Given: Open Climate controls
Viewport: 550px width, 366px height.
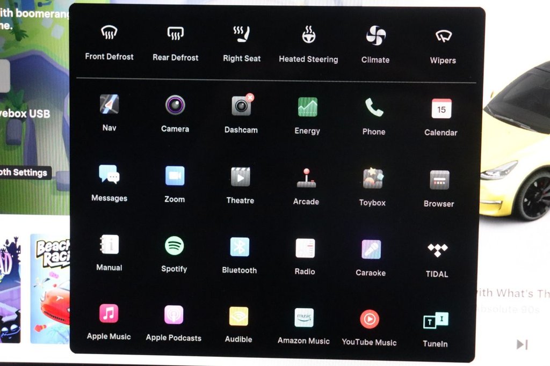Looking at the screenshot, I should [375, 36].
